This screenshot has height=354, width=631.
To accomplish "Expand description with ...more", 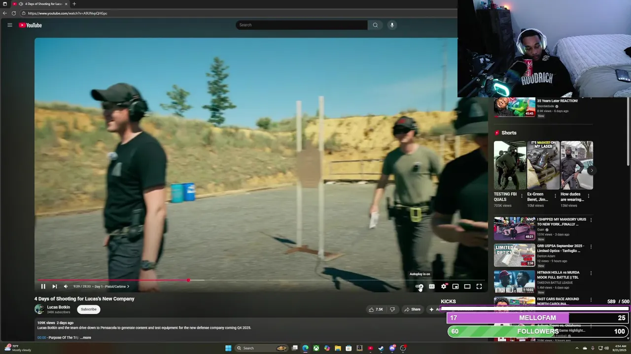I will point(86,337).
